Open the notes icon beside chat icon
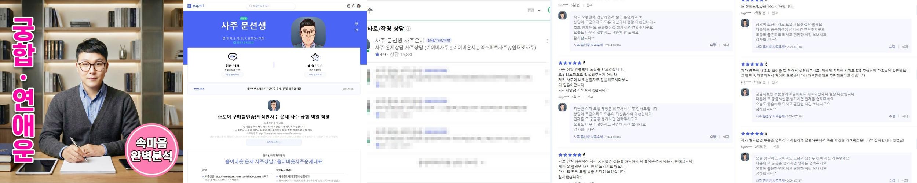The height and width of the screenshot is (183, 917). pos(349,6)
